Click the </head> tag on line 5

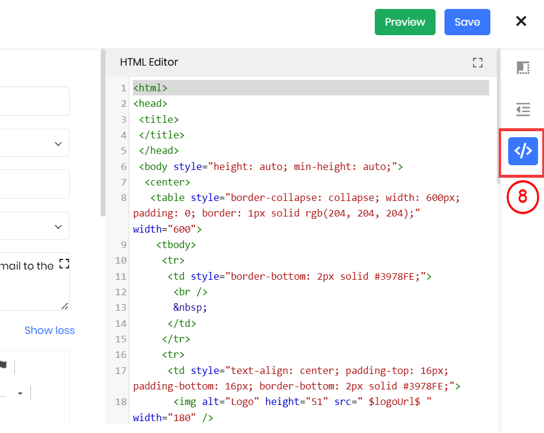158,150
